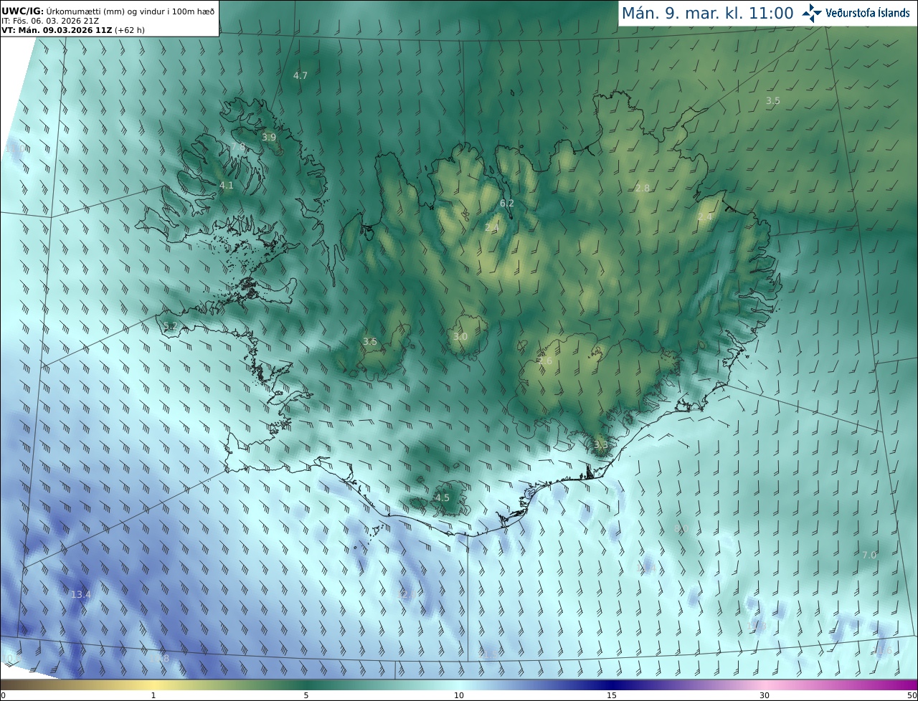918x701 pixels.
Task: Click the Veðurstofa Íslands logo
Action: coord(856,12)
